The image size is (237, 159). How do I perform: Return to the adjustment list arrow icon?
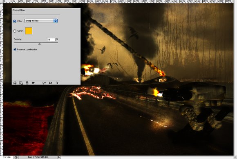[15, 83]
